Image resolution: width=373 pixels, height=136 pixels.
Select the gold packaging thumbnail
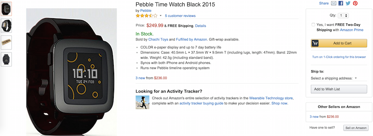[6, 42]
